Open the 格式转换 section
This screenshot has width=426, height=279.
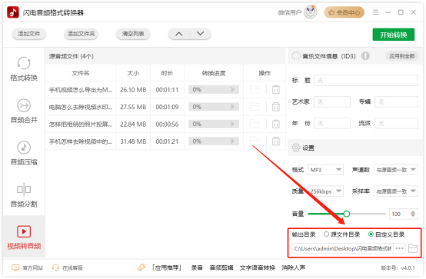[24, 69]
